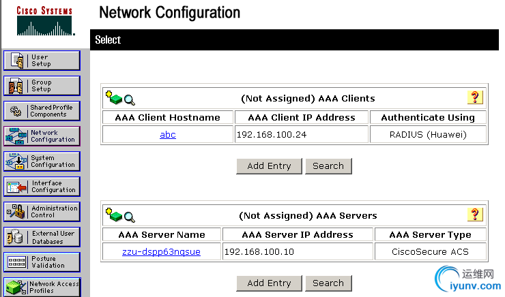Click green device icon in AAA Servers header

[x=114, y=215]
